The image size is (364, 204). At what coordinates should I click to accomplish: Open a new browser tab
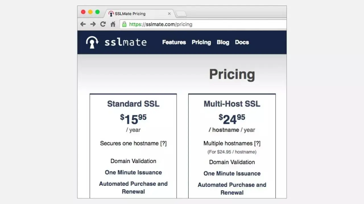181,14
